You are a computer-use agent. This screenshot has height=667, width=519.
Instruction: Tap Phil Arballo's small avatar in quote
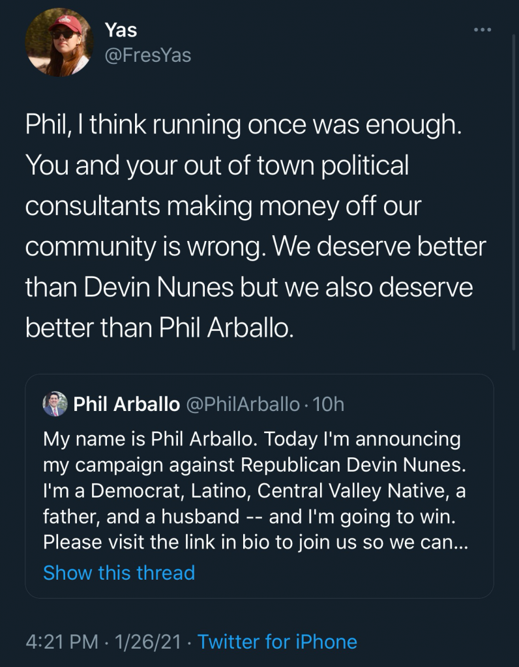click(x=55, y=404)
